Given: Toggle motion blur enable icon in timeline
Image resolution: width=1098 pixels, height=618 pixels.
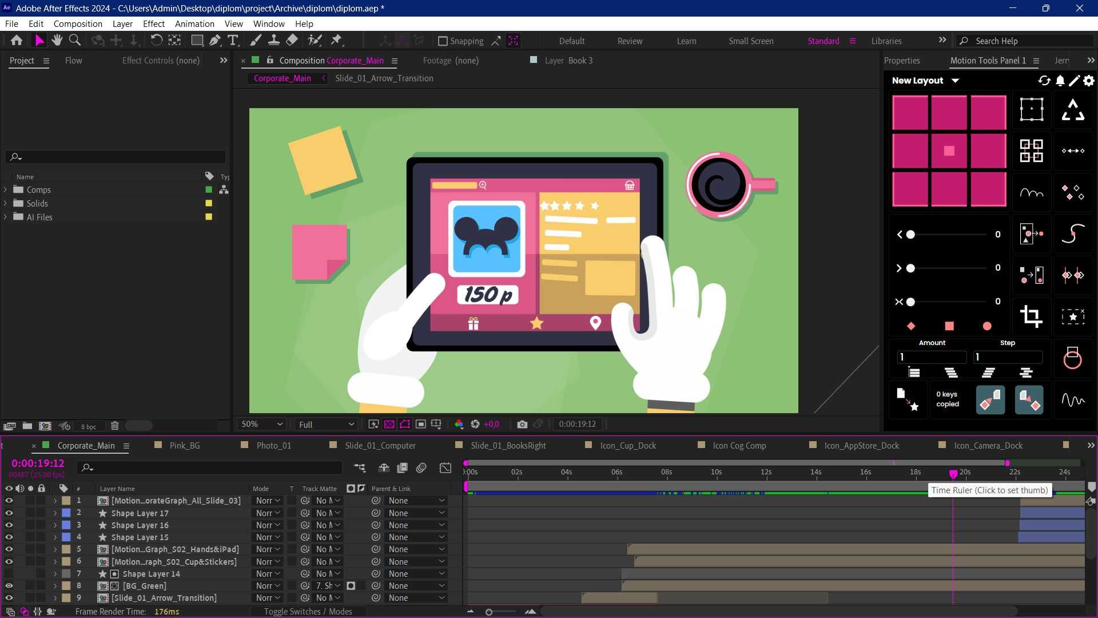Looking at the screenshot, I should (x=421, y=468).
